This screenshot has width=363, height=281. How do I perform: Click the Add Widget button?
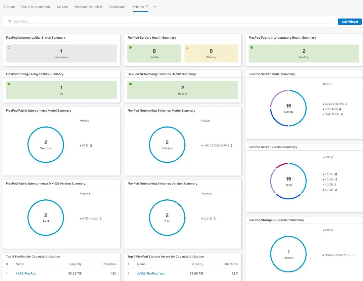(x=350, y=21)
